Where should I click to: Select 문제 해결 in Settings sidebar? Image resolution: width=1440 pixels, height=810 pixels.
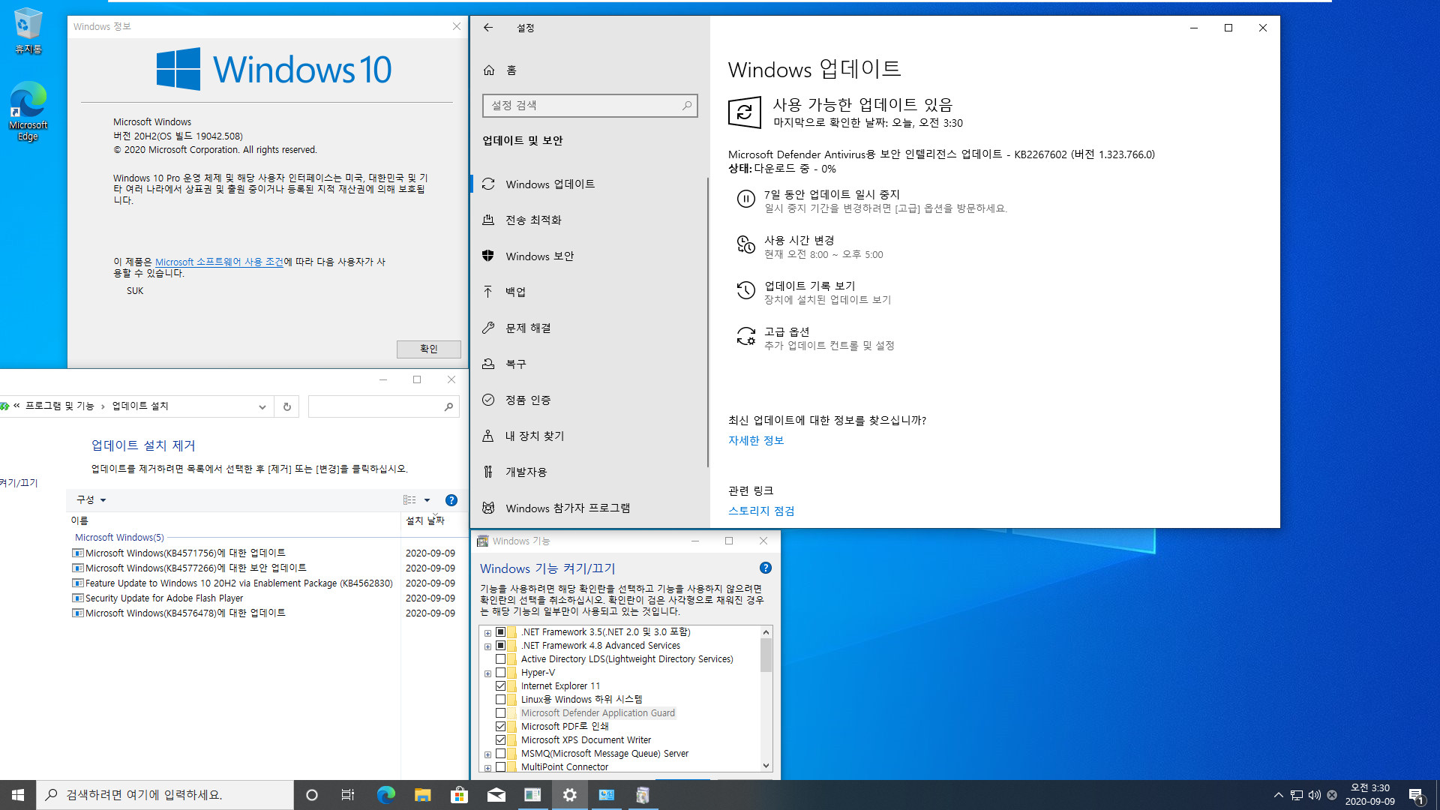588,328
